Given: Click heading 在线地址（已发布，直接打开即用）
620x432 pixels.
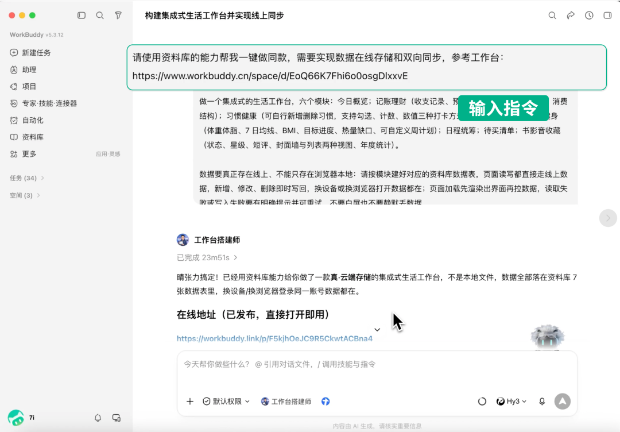Looking at the screenshot, I should (x=253, y=314).
